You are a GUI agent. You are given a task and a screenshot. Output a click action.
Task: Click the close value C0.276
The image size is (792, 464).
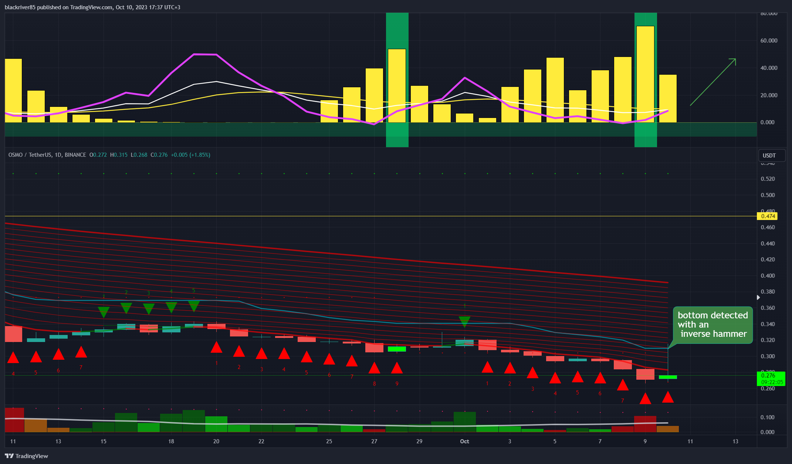(159, 155)
